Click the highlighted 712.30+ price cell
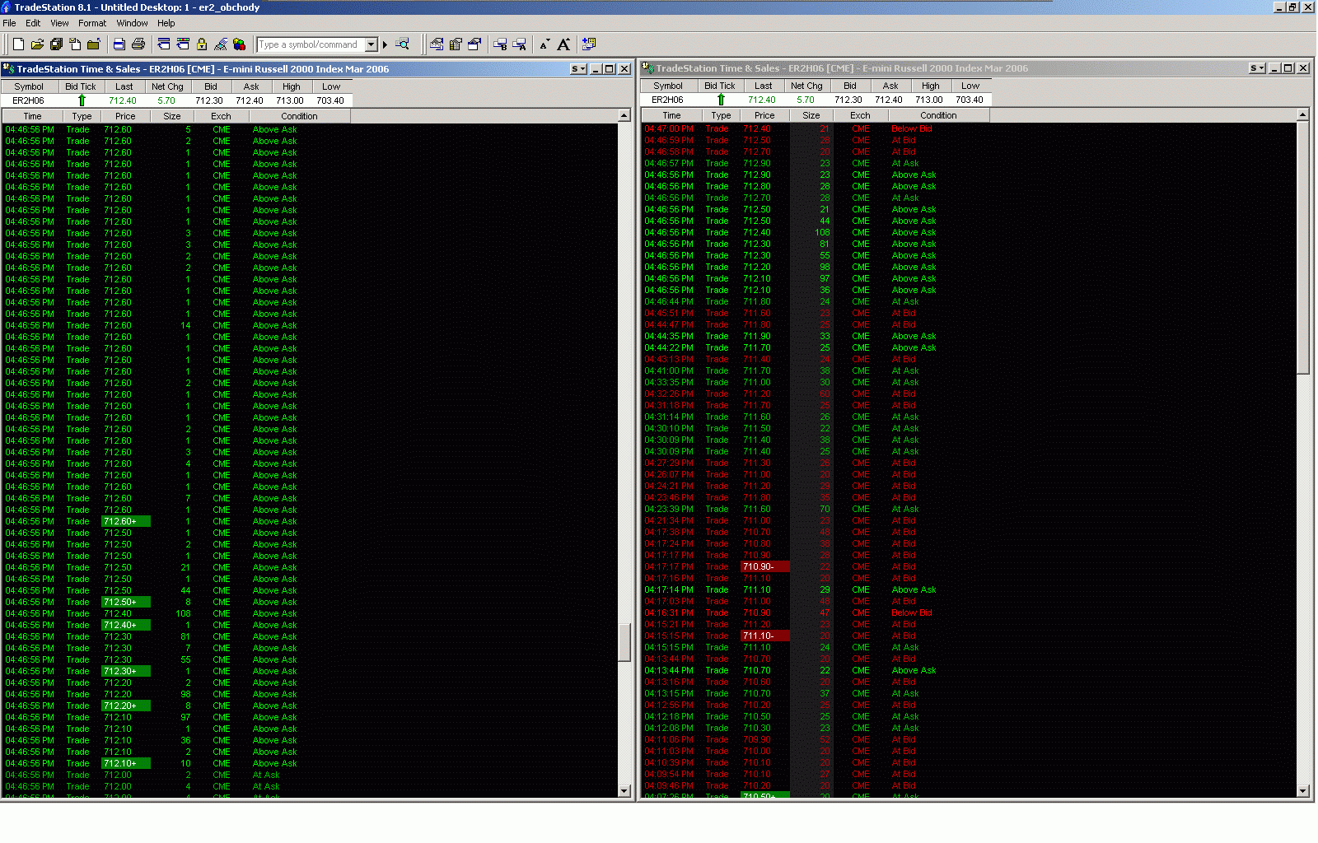 click(126, 671)
